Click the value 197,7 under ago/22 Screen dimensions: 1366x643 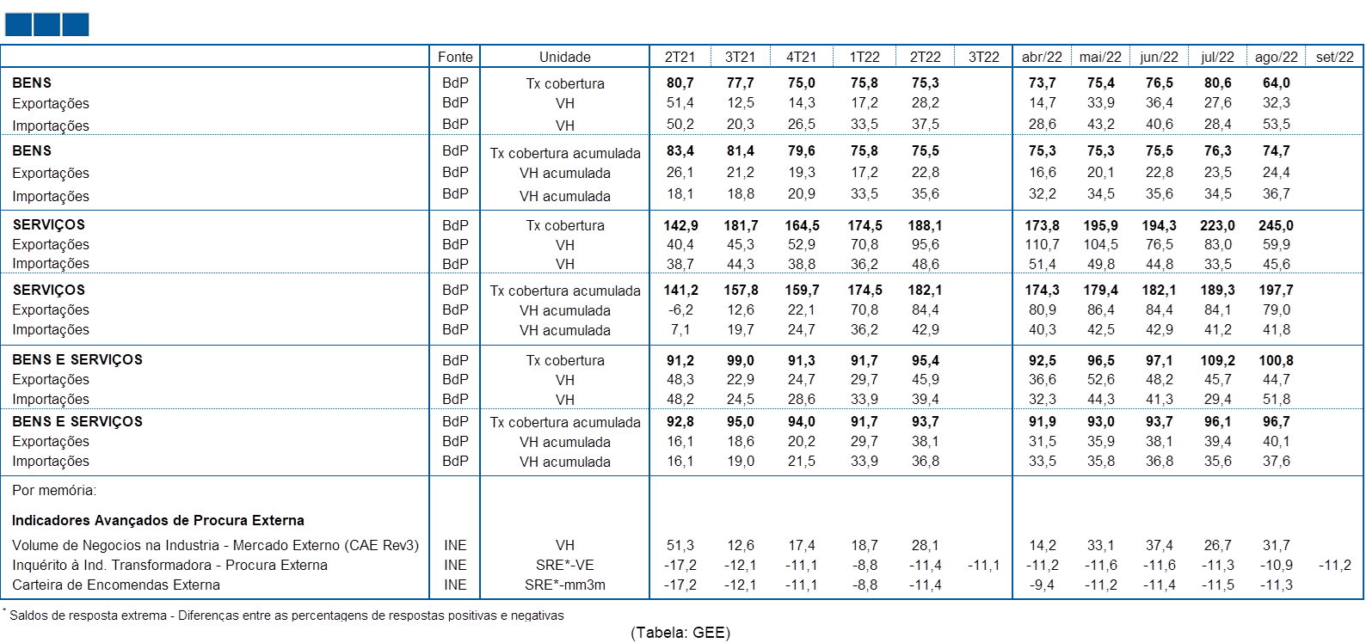1276,290
